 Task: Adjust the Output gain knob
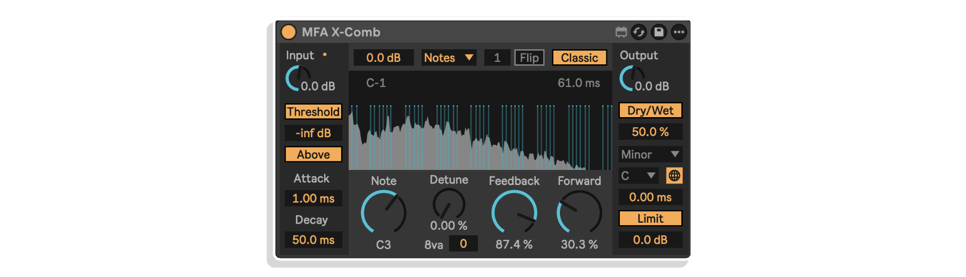coord(631,78)
